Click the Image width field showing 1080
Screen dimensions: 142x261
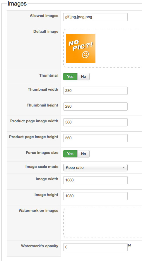(x=95, y=180)
